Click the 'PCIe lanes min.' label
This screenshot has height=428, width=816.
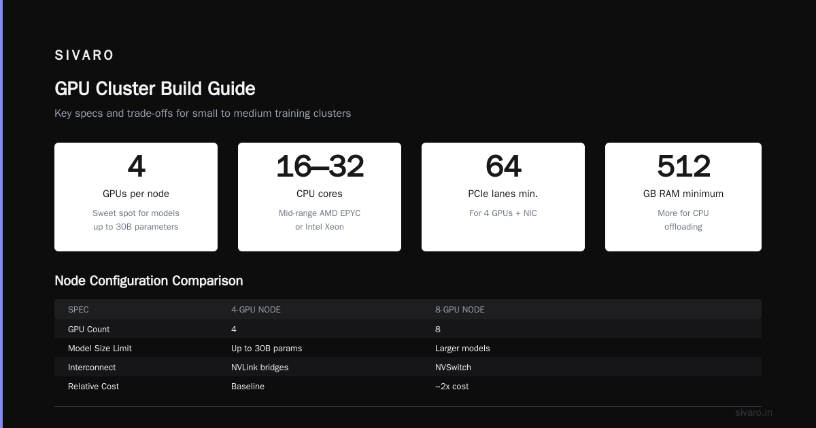click(503, 194)
